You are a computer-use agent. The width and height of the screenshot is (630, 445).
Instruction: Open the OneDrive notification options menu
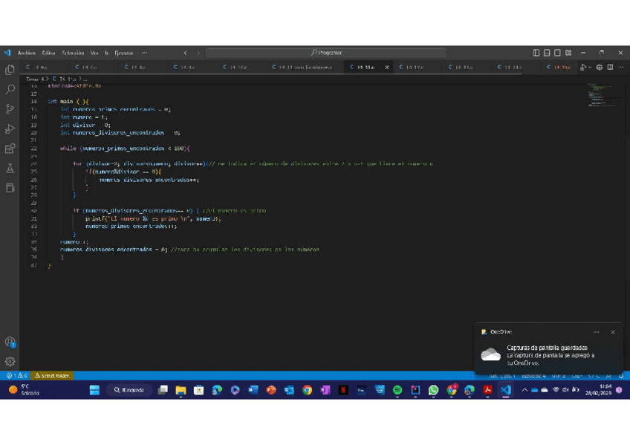597,332
